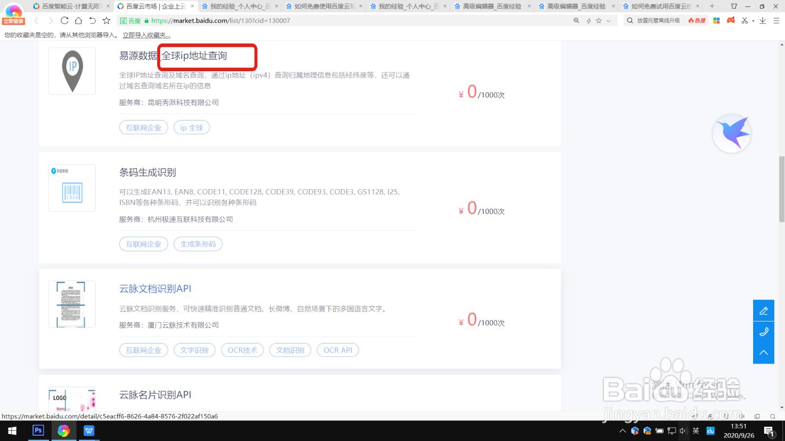Click the blue back-to-top arrow
The width and height of the screenshot is (785, 441).
763,353
